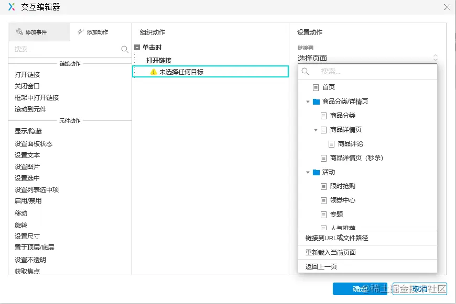Choose the 框架中打开链接 action

pyautogui.click(x=37, y=97)
